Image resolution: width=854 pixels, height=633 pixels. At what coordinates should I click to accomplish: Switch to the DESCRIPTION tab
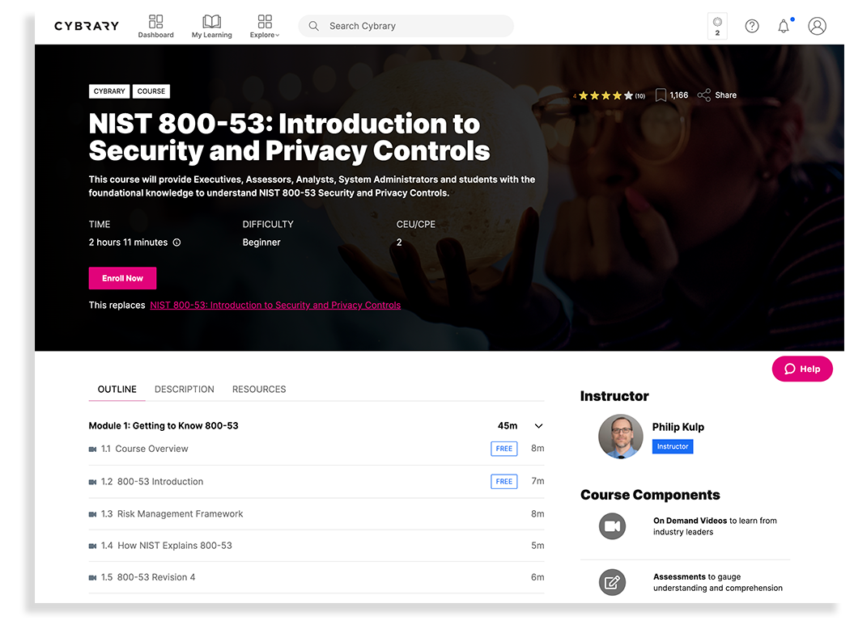pos(184,390)
